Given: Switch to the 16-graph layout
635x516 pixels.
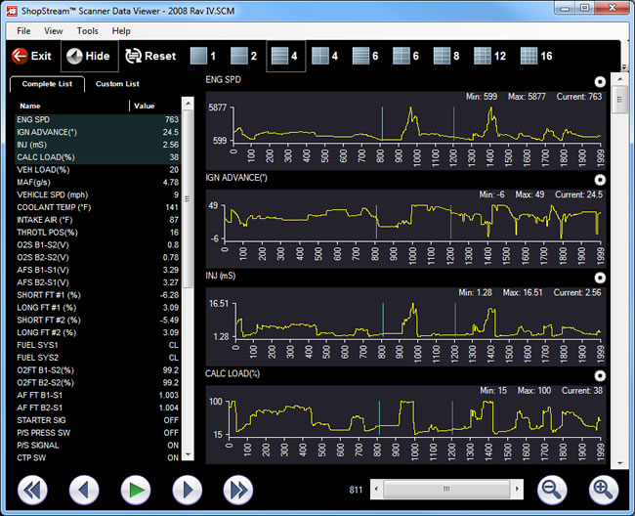Looking at the screenshot, I should [532, 56].
